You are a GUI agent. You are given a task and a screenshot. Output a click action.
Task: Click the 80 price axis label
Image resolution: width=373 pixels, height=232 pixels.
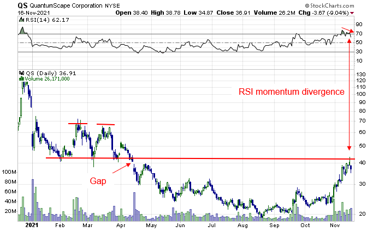[x=362, y=111]
